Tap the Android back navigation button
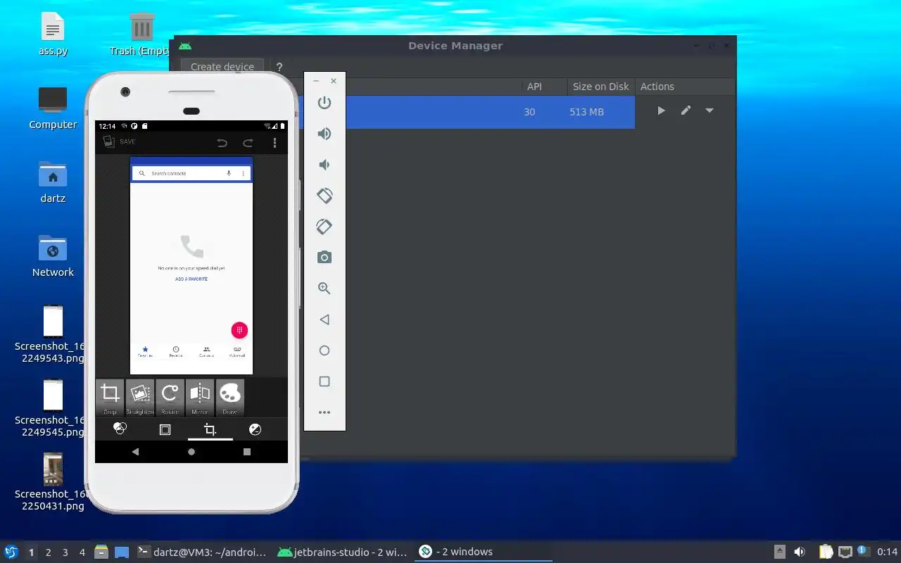The height and width of the screenshot is (563, 901). (x=135, y=452)
